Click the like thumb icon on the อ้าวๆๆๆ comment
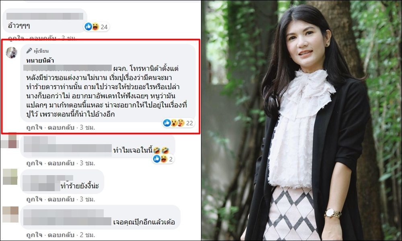The image size is (402, 241). tap(88, 27)
